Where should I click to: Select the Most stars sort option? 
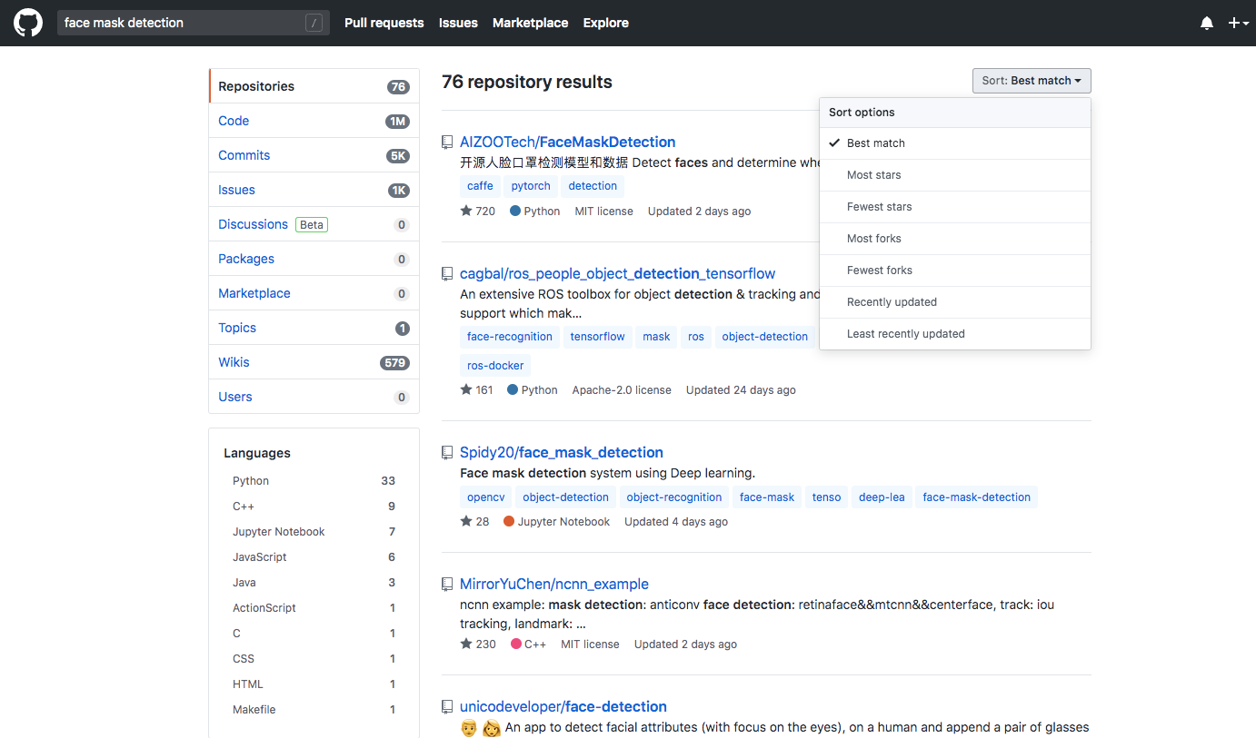coord(874,174)
